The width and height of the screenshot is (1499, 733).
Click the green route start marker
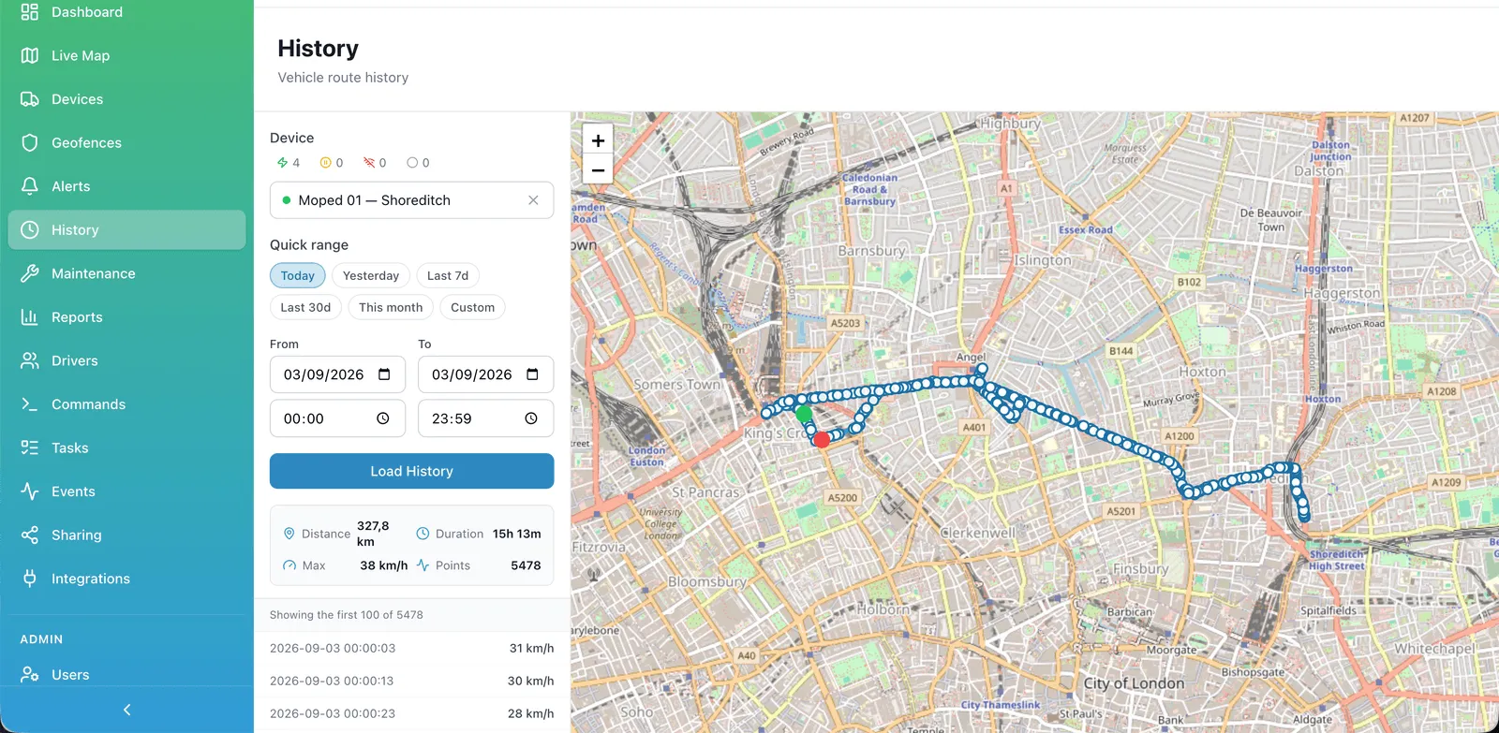tap(804, 413)
